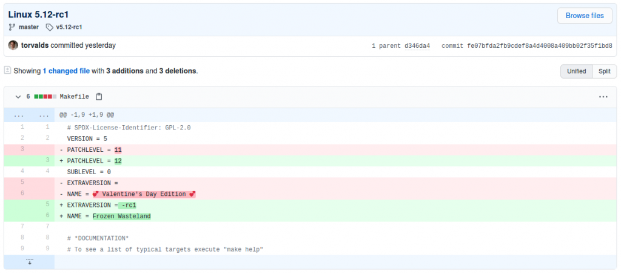This screenshot has height=274, width=621.
Task: Open the Makefile three-dot options menu
Action: (603, 97)
